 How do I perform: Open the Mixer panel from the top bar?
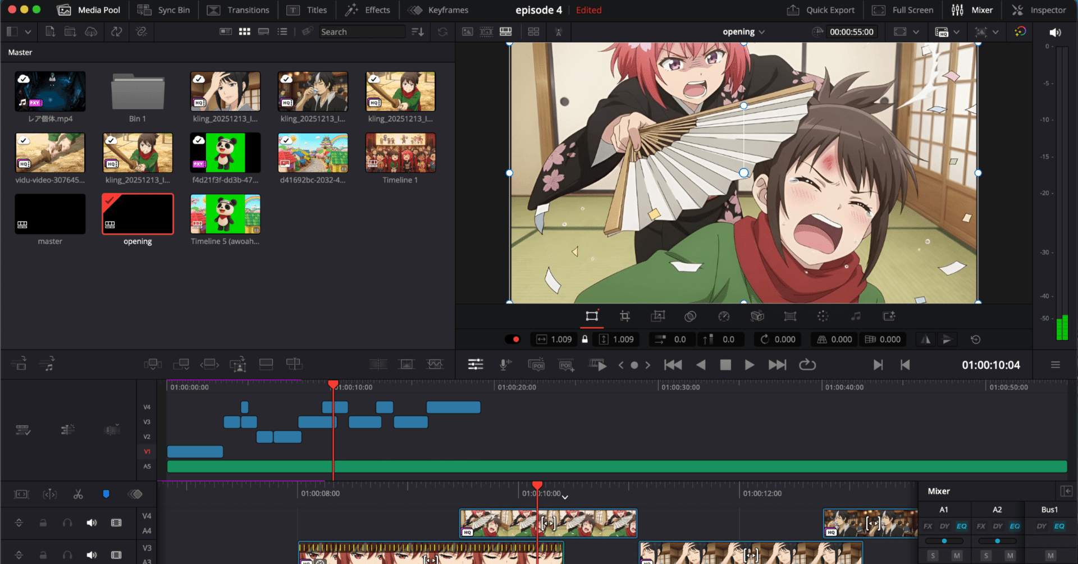coord(972,10)
